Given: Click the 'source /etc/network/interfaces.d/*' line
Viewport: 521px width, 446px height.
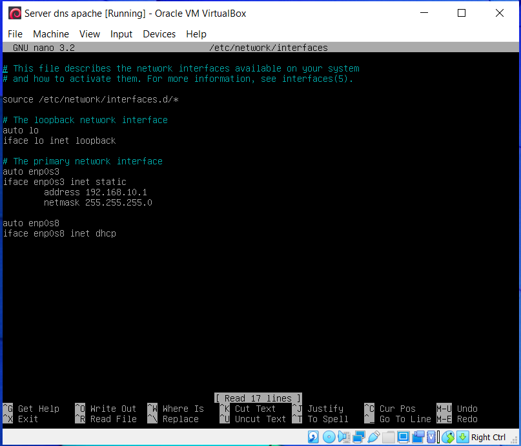Looking at the screenshot, I should [91, 99].
